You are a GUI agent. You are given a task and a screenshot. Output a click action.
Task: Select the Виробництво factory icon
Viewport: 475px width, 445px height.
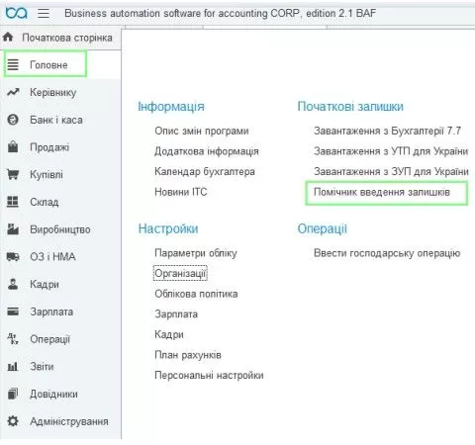pos(13,229)
